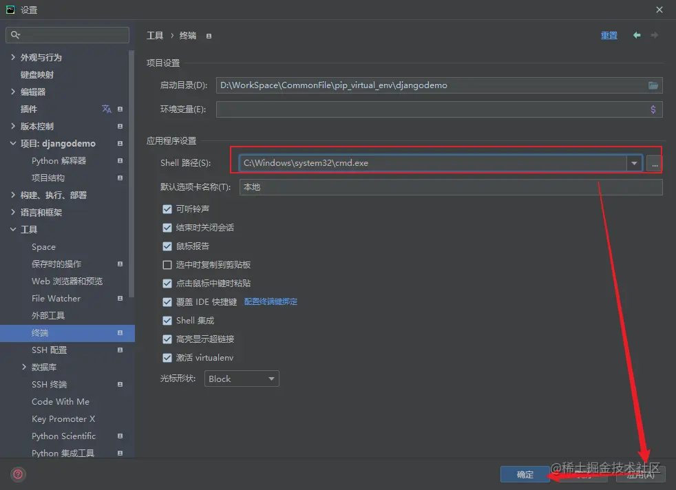Click the back navigation arrow icon
The width and height of the screenshot is (676, 490).
click(637, 35)
